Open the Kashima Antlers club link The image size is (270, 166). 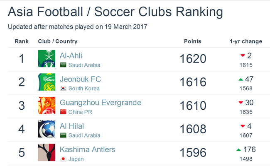[88, 149]
